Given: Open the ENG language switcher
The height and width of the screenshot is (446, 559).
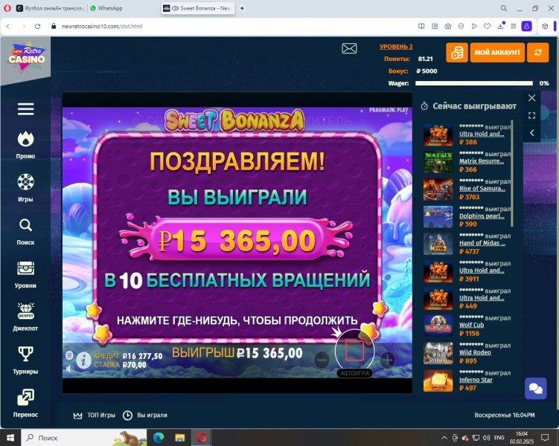Looking at the screenshot, I should 499,438.
